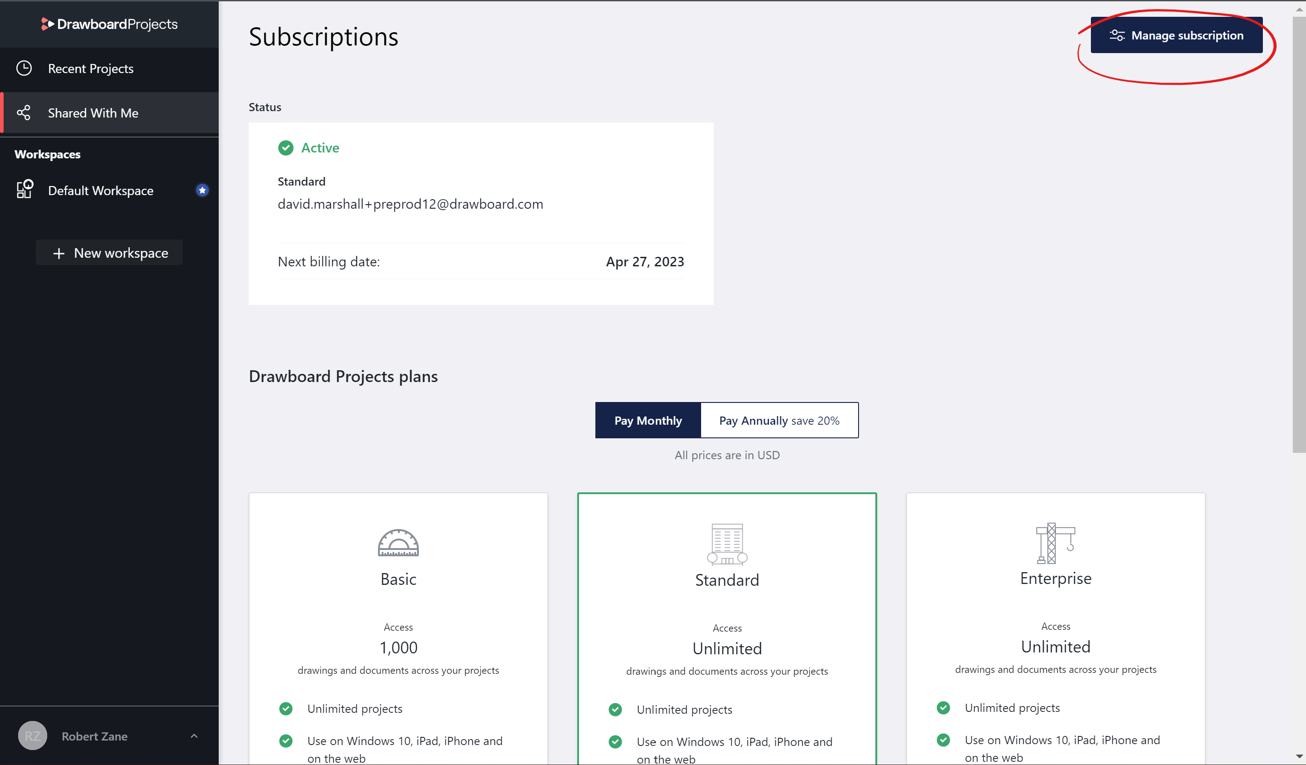Click the Status section label
This screenshot has height=765, width=1306.
click(265, 107)
